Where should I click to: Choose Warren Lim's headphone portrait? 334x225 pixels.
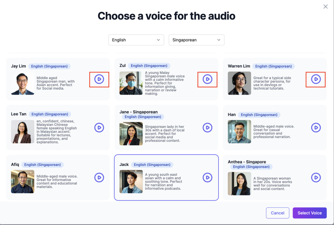[x=239, y=83]
